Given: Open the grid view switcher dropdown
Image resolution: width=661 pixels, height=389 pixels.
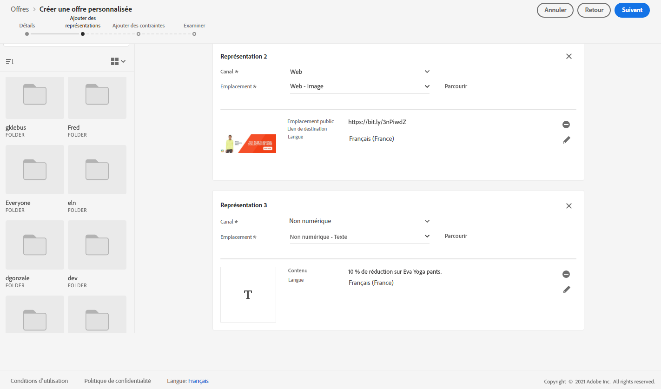Looking at the screenshot, I should [119, 61].
